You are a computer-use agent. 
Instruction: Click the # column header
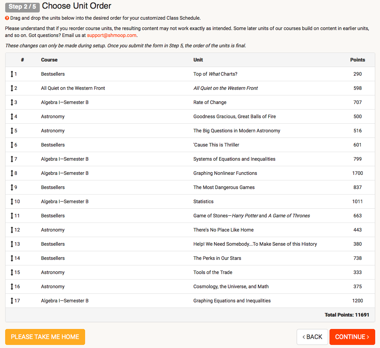click(22, 60)
